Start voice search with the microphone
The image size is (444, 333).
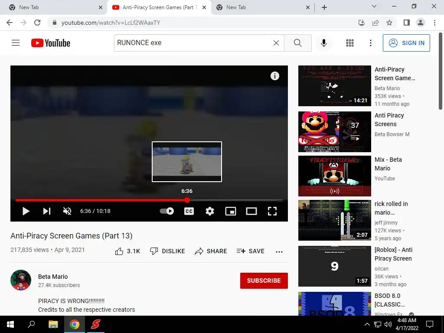323,43
